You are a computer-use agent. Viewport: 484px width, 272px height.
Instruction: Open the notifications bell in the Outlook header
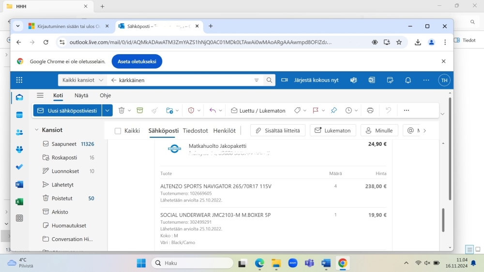coord(408,80)
